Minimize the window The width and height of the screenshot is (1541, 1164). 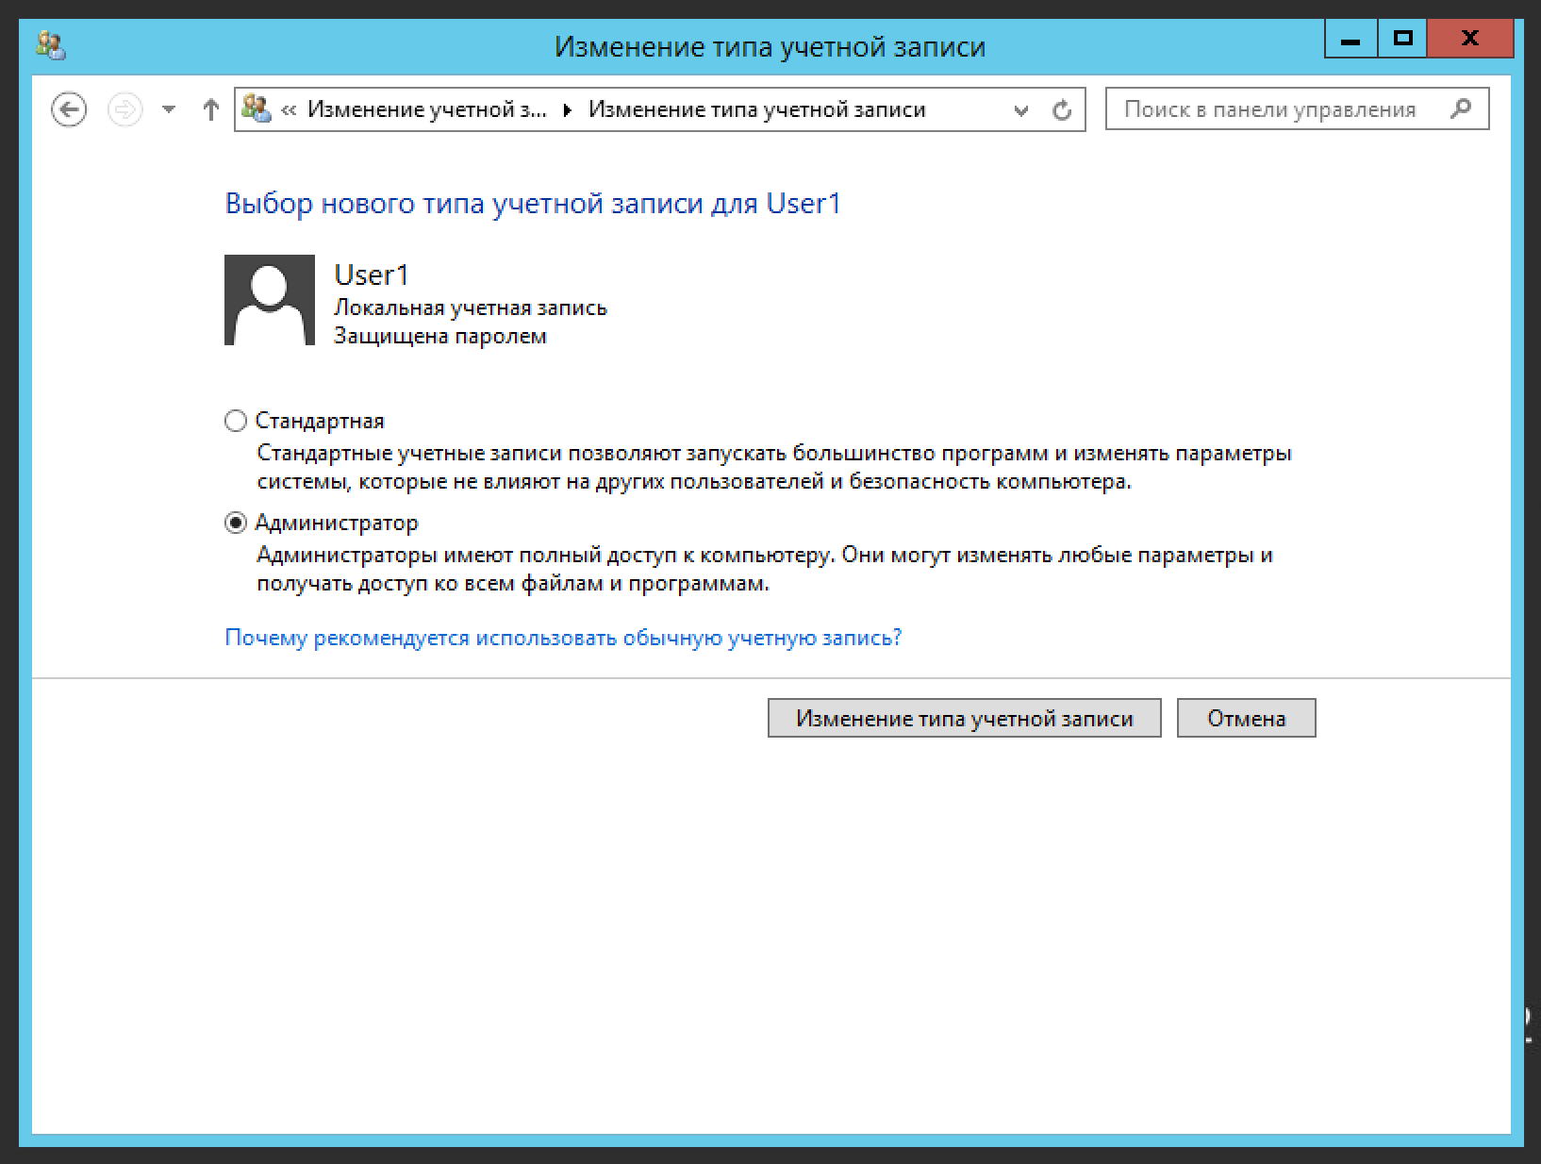[1351, 41]
